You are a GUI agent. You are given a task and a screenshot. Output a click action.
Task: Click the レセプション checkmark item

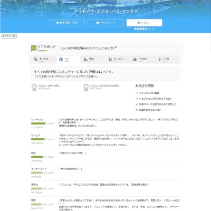pos(154,99)
